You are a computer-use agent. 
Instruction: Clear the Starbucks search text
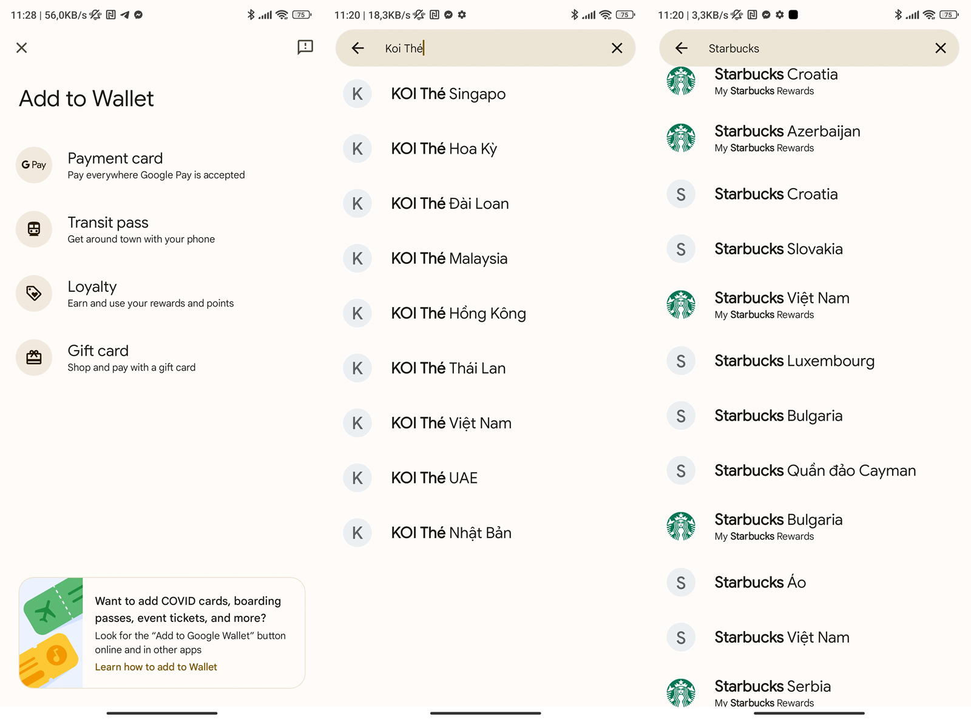click(941, 48)
